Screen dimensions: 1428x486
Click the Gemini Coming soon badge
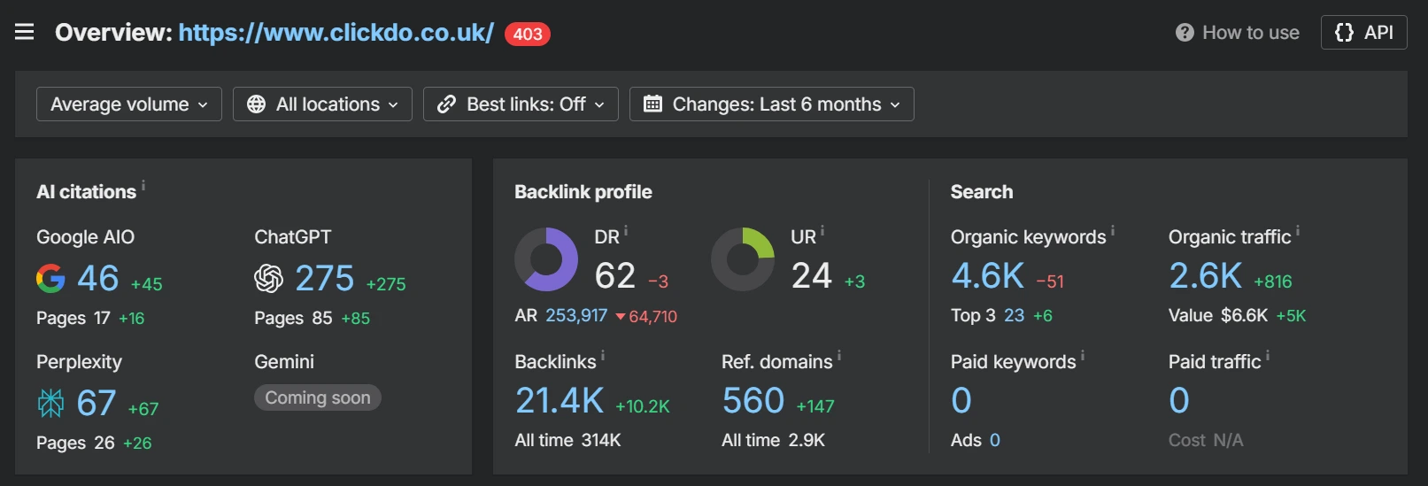pos(318,397)
